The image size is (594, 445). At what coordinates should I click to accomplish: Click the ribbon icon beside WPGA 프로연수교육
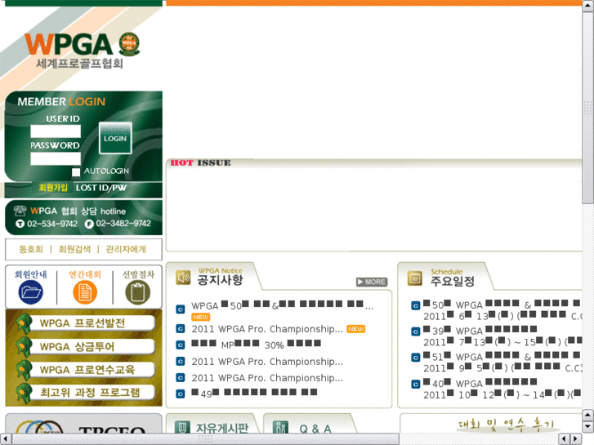click(24, 370)
